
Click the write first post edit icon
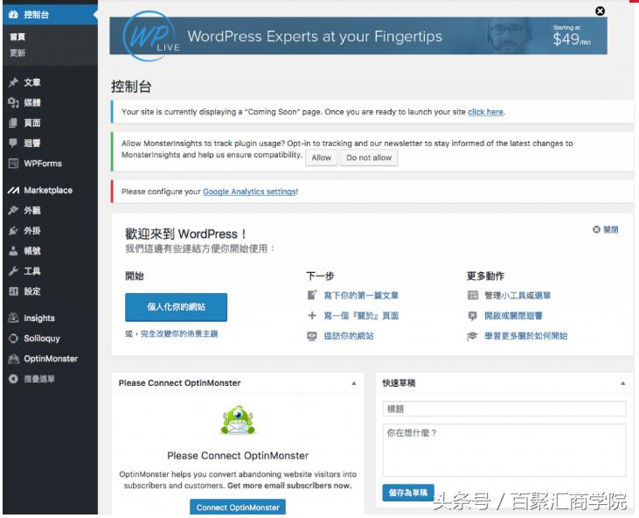[x=312, y=295]
